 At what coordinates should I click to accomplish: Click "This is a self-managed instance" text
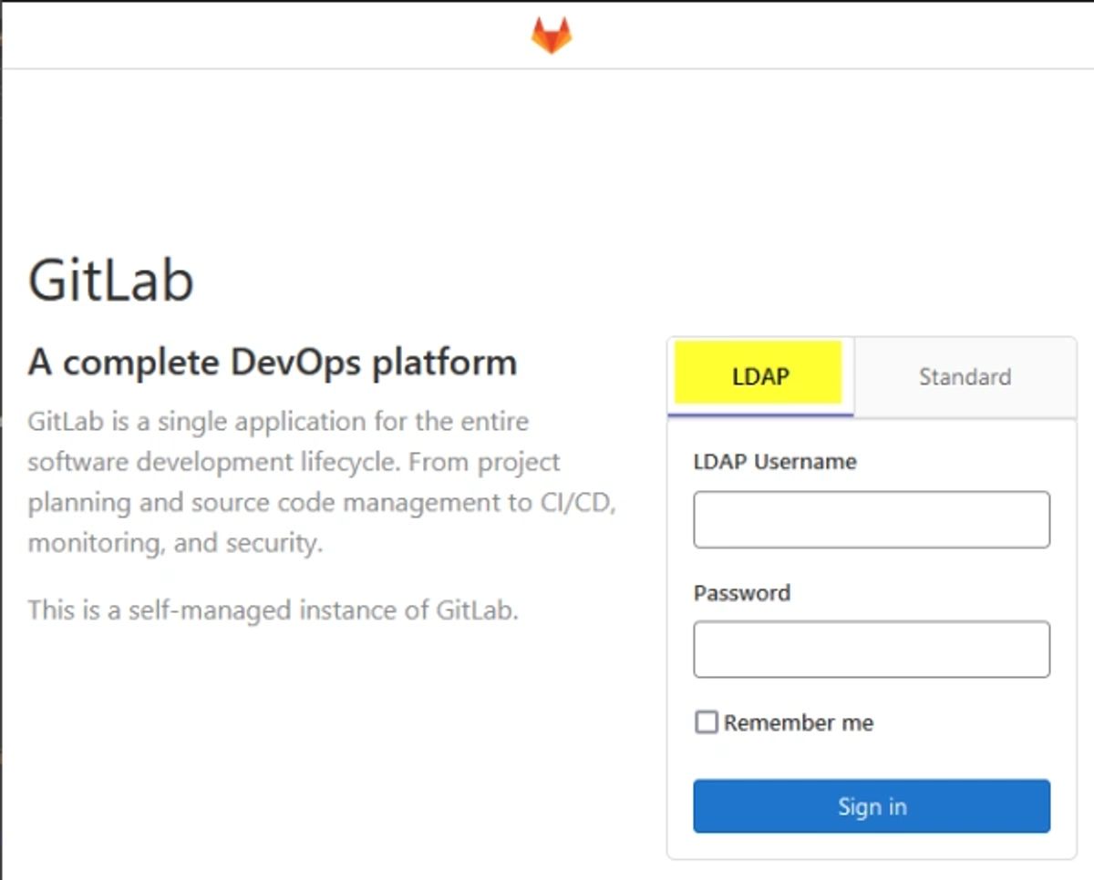[273, 609]
